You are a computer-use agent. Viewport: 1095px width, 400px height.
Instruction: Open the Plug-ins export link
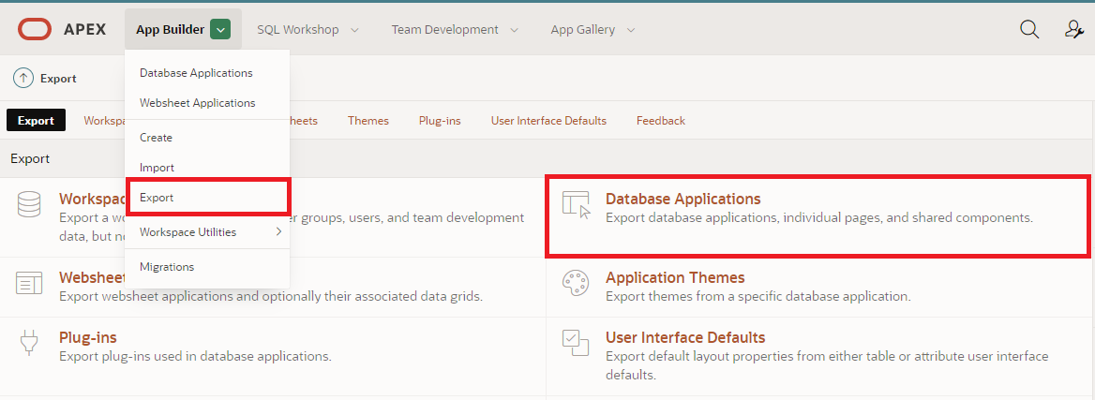tap(88, 338)
